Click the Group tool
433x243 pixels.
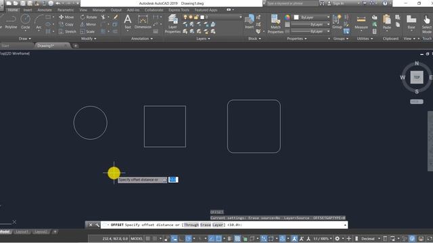[337, 22]
